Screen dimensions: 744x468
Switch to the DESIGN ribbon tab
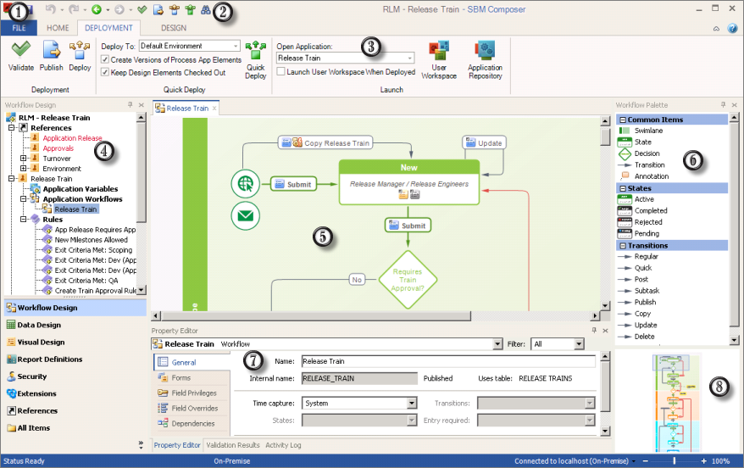click(x=174, y=28)
